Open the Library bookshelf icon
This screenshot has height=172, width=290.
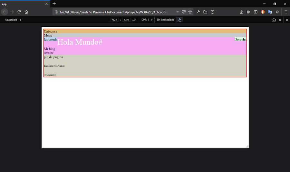(x=248, y=12)
